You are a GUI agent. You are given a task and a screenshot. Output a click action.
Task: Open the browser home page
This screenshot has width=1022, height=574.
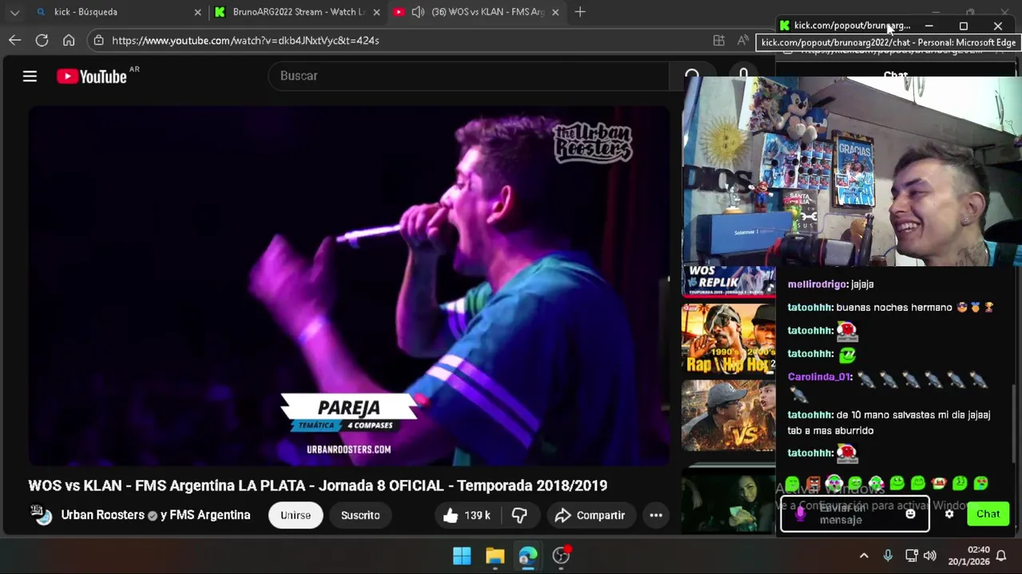coord(69,40)
